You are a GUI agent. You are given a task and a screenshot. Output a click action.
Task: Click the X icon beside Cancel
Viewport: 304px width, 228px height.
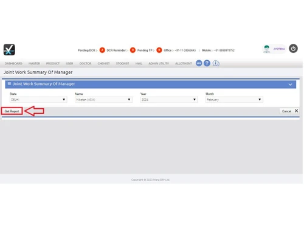(296, 111)
